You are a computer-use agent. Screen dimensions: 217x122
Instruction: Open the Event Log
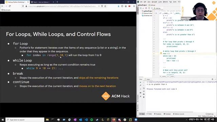point(210,114)
